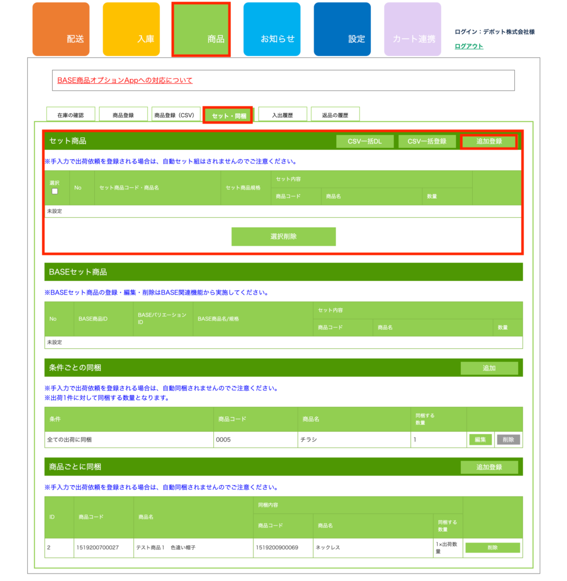567x581 pixels.
Task: Open the 返品の履歴 tab
Action: click(335, 115)
